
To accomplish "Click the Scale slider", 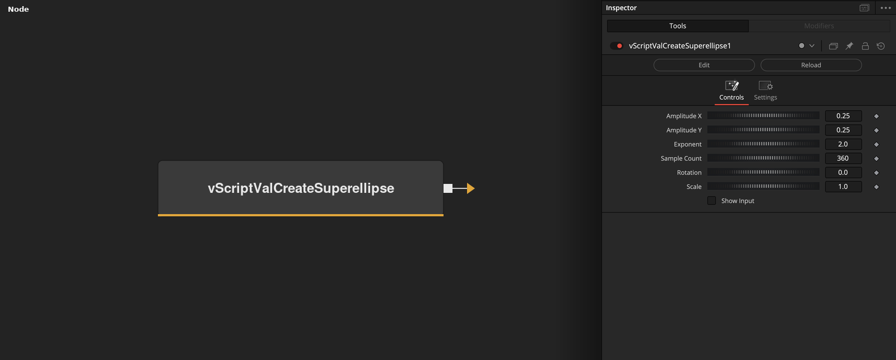I will pos(763,187).
